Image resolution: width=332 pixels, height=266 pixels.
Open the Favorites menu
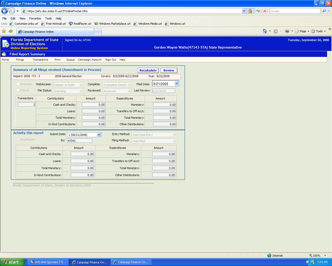pyautogui.click(x=35, y=18)
